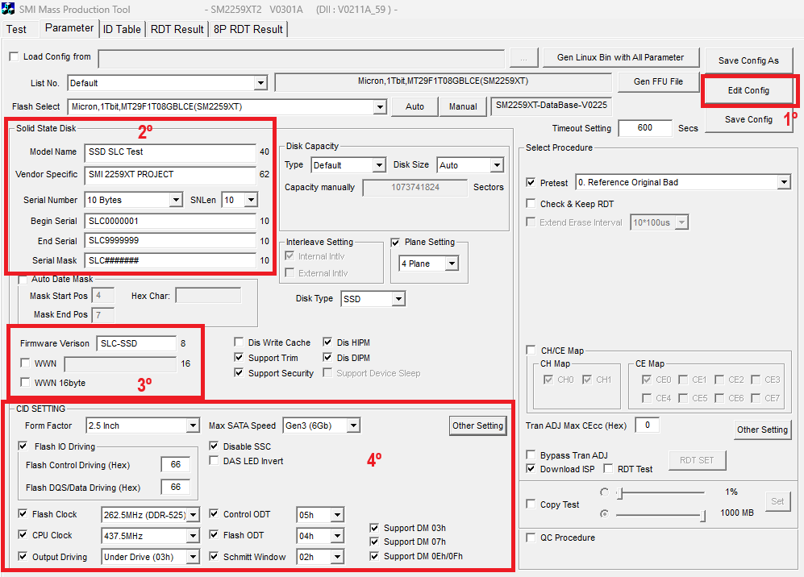Click Other Setting in CID SETTING group
The height and width of the screenshot is (577, 804).
(478, 425)
